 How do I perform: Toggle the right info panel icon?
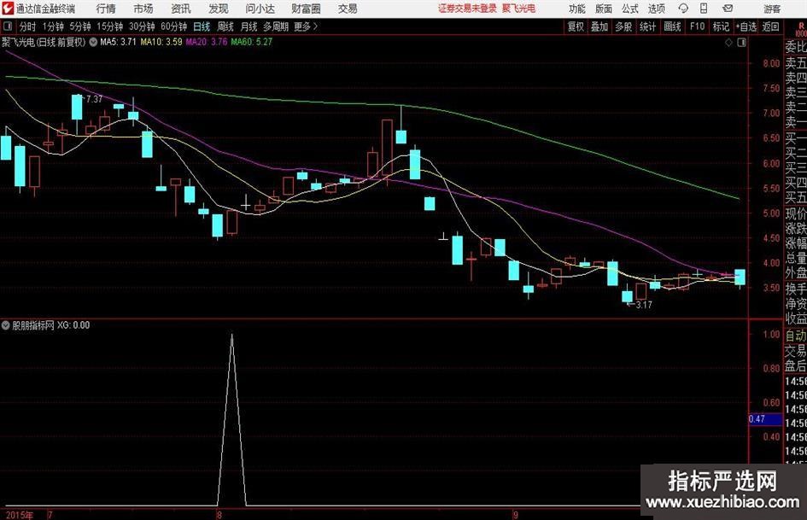741,43
